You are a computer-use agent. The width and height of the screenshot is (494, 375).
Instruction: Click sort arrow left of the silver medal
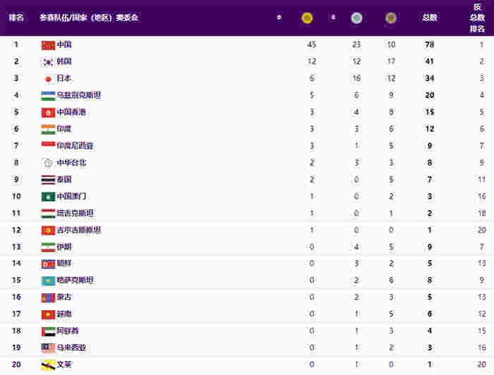[333, 18]
